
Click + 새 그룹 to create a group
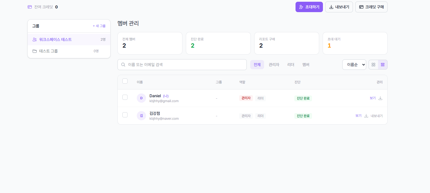tap(100, 26)
